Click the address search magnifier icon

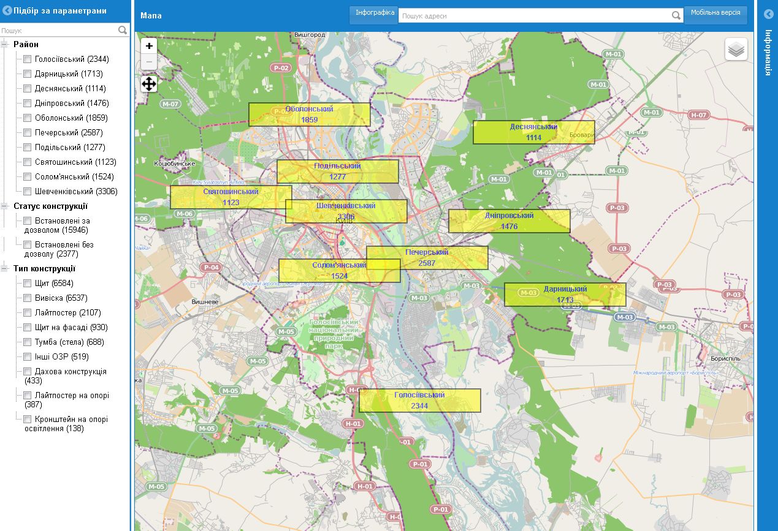(676, 15)
